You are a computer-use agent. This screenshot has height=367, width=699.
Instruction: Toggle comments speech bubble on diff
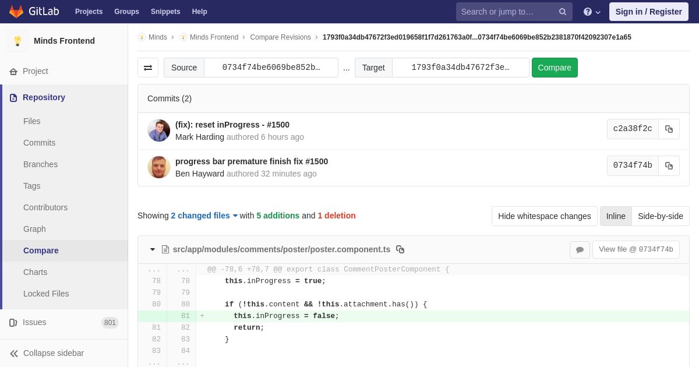[x=580, y=249]
